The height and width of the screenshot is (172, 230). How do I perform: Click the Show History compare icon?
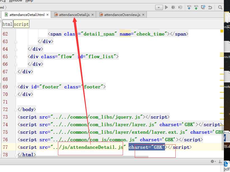point(203,7)
